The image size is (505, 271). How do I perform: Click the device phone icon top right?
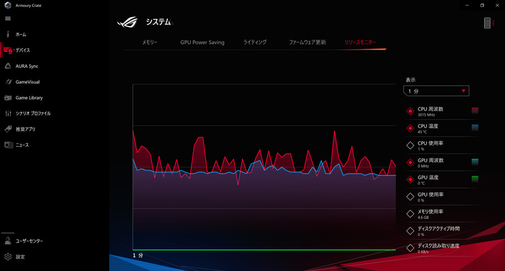click(x=487, y=23)
